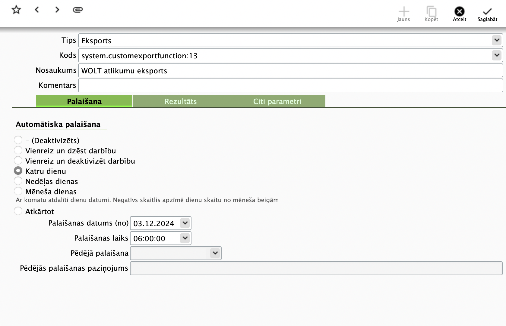Select the Deaktivizēts radio option
Screen dimensions: 506x326
[x=18, y=140]
